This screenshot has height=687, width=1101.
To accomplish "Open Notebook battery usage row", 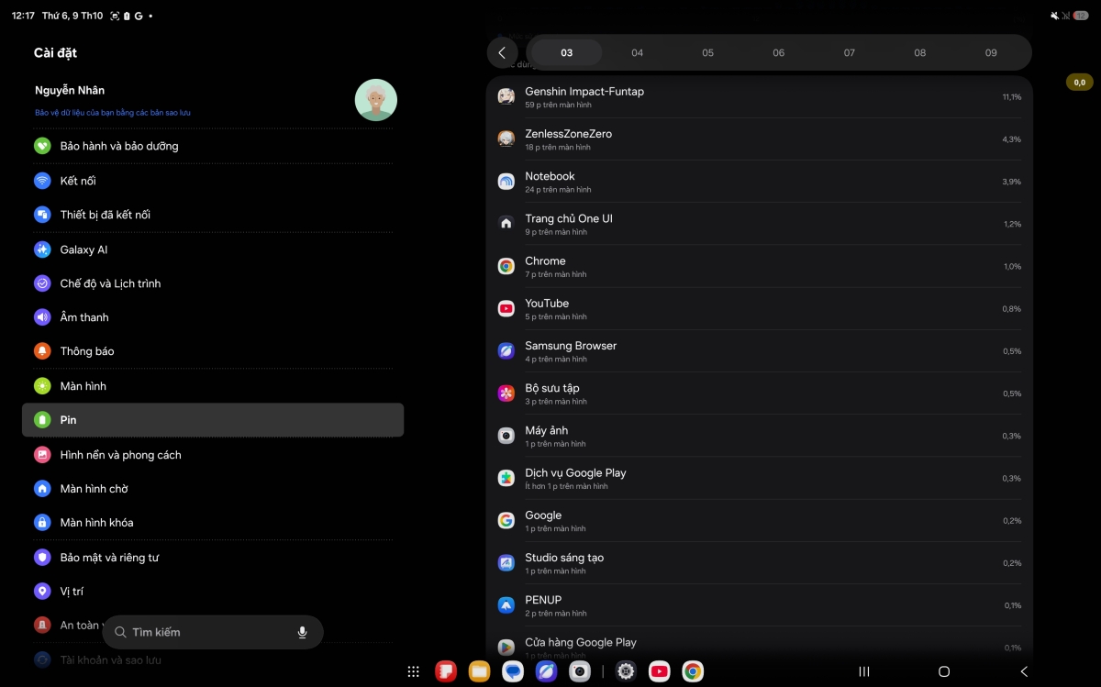I will click(760, 182).
